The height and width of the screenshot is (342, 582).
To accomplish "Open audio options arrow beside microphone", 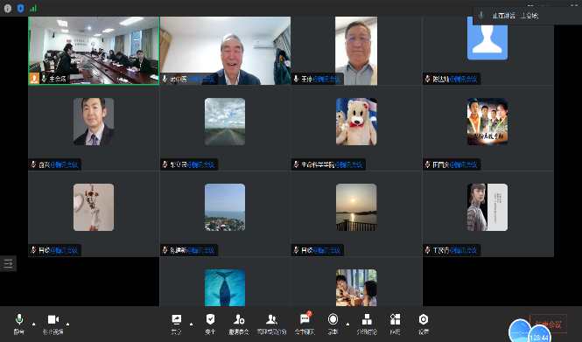I will pos(34,324).
